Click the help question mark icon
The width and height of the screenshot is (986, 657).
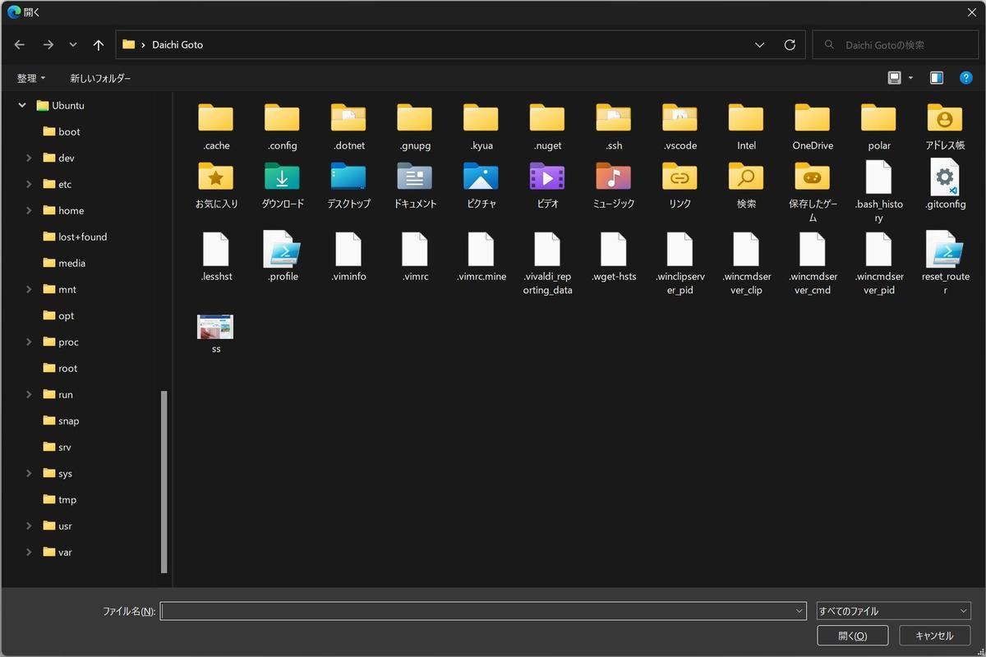pos(966,78)
